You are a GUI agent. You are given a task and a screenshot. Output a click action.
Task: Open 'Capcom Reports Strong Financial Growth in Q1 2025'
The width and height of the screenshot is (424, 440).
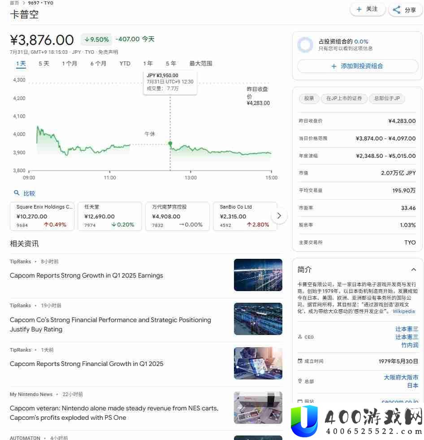click(87, 364)
